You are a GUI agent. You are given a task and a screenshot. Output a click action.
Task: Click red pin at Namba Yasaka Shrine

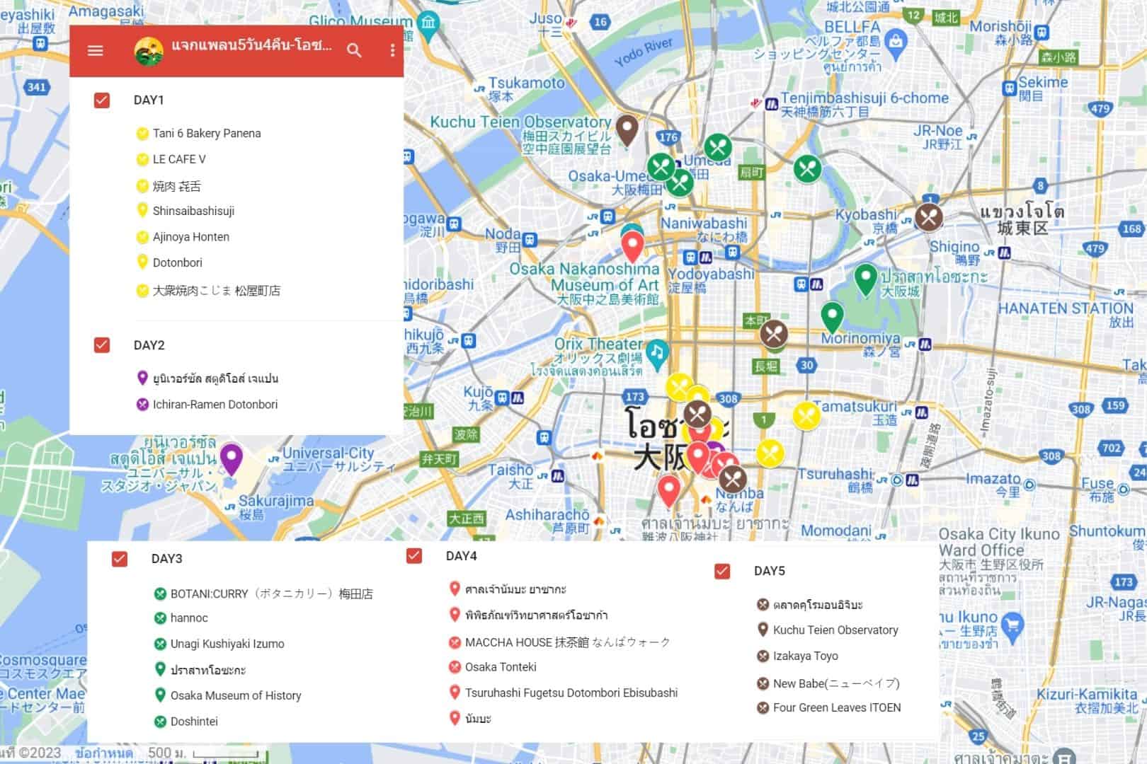[x=668, y=491]
